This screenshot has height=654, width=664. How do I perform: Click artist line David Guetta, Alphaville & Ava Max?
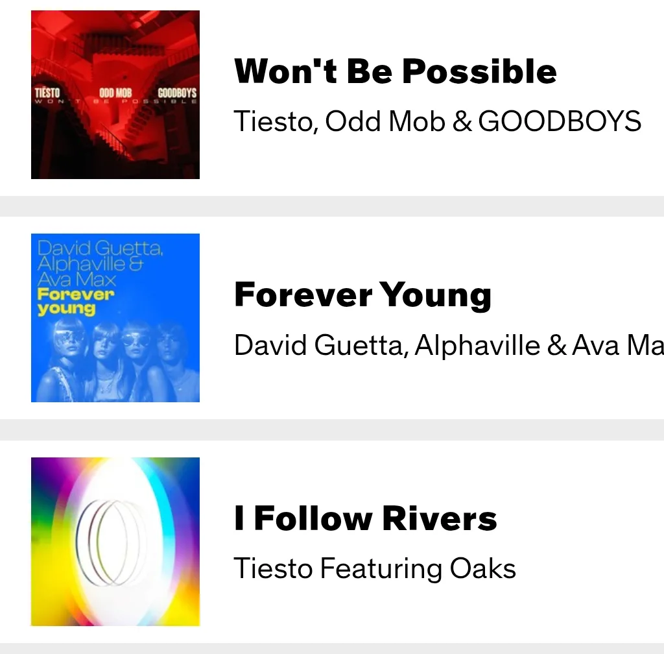(447, 345)
